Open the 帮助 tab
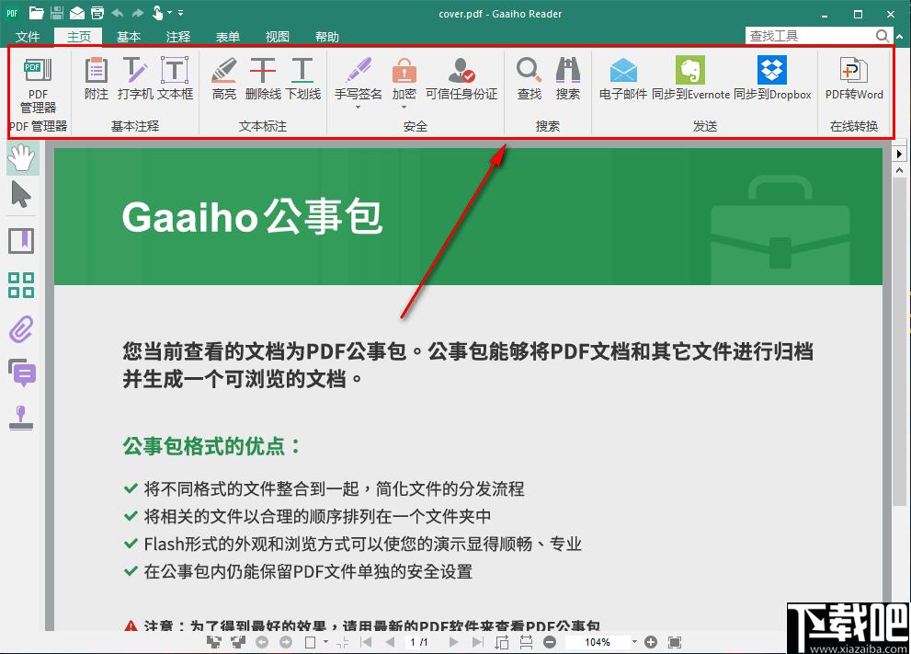The image size is (911, 654). point(327,37)
